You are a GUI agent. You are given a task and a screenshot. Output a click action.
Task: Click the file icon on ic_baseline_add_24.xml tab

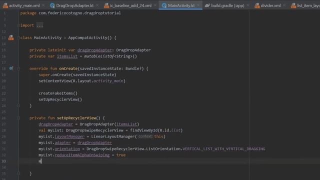click(106, 5)
